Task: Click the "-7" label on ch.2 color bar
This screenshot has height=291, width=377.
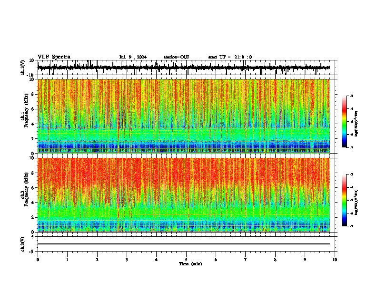Action: [x=351, y=226]
